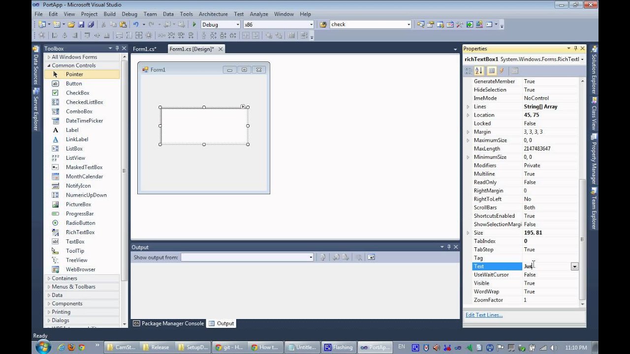Click the Bring to Front layout icon

point(268,35)
